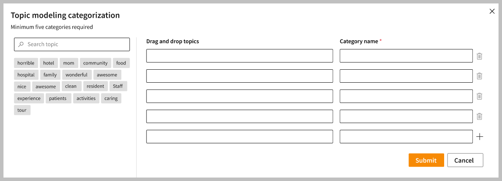
Task: Delete the first category row
Action: pyautogui.click(x=479, y=56)
